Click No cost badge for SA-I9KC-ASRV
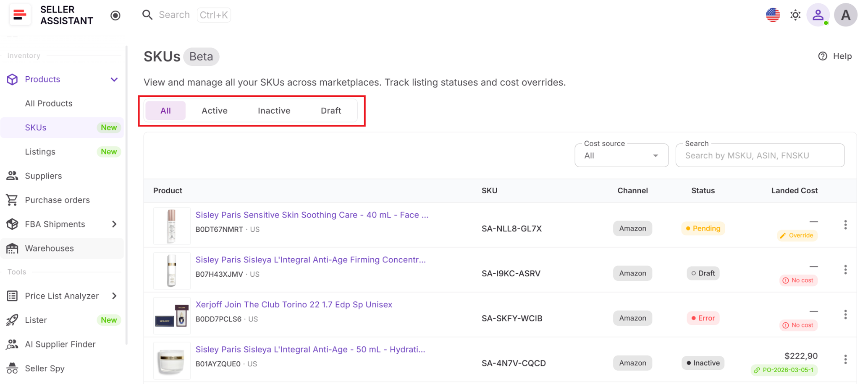This screenshot has width=860, height=384. 798,280
